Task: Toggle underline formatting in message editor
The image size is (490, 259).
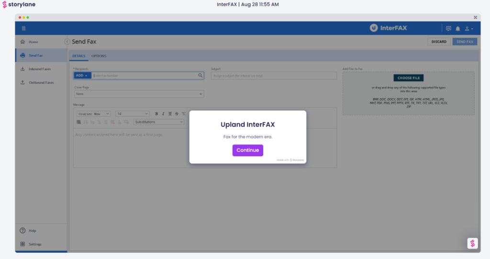Action: 170,114
